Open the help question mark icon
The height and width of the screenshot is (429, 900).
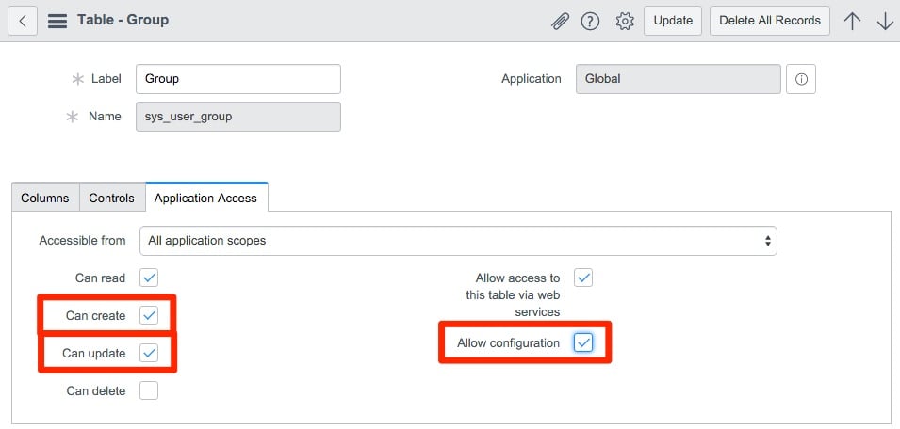tap(591, 21)
